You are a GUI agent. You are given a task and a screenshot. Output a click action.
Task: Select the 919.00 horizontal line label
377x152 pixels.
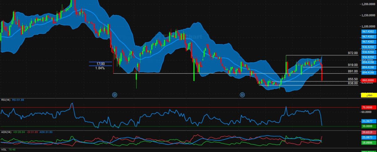[353, 65]
